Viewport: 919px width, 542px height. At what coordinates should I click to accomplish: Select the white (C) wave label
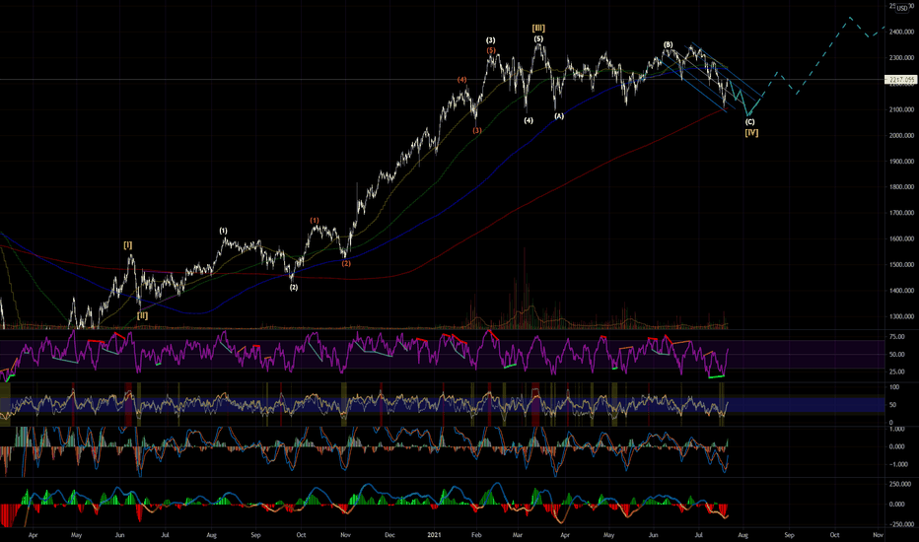pyautogui.click(x=749, y=122)
